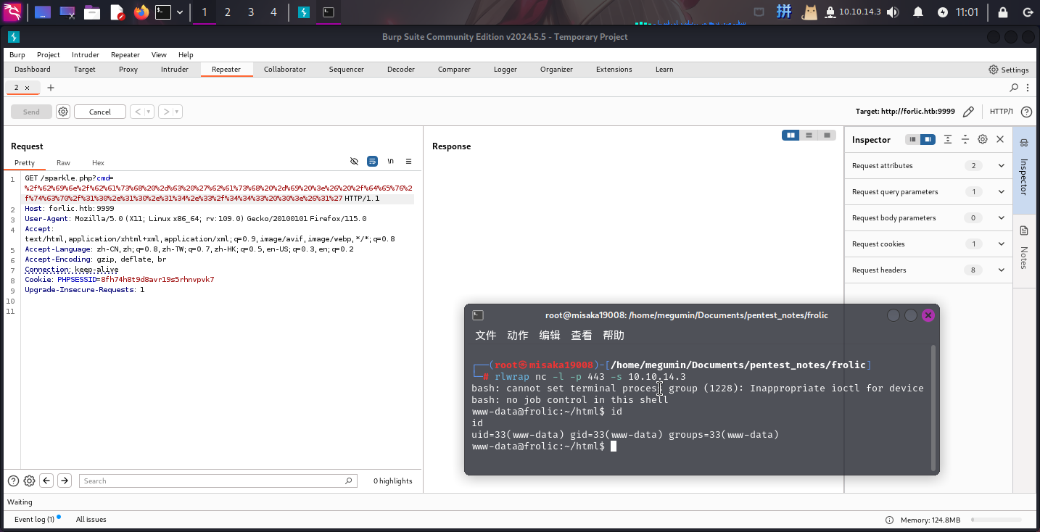
Task: Open back-history dropdown arrow
Action: (x=149, y=112)
